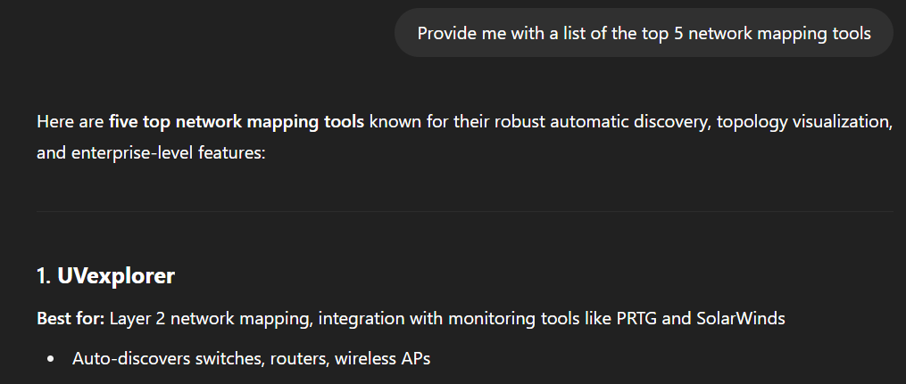
Task: Click the bold phrase 'five top network mapping tools'
Action: 237,122
